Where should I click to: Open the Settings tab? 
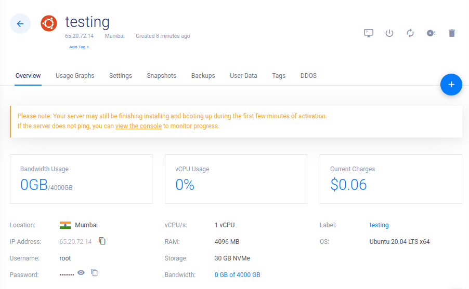(121, 76)
